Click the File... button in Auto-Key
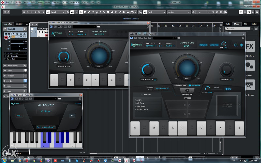 click(19, 116)
